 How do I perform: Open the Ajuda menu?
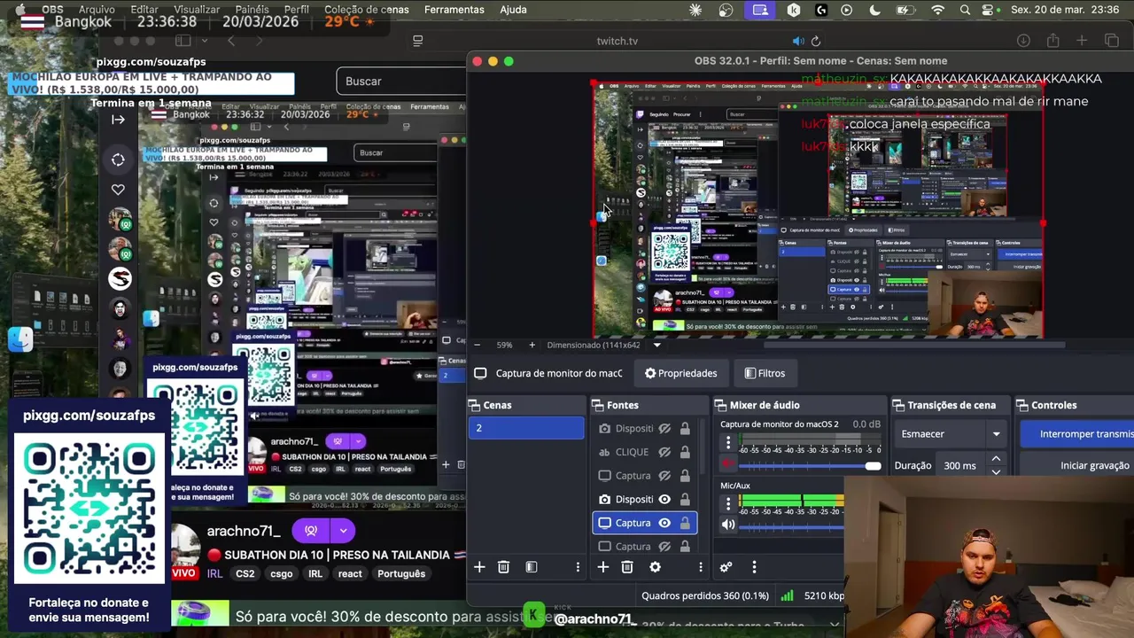pyautogui.click(x=514, y=10)
